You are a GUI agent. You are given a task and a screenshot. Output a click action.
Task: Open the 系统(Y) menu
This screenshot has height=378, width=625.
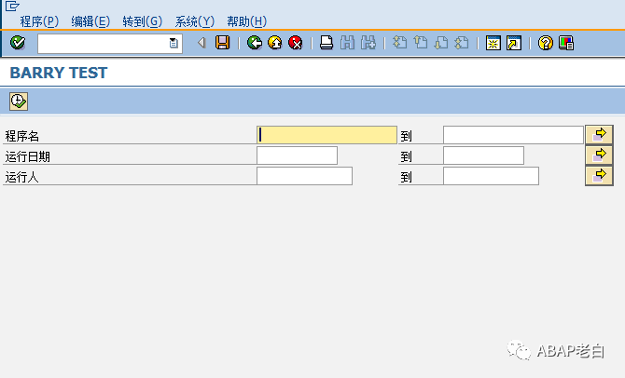pos(195,21)
